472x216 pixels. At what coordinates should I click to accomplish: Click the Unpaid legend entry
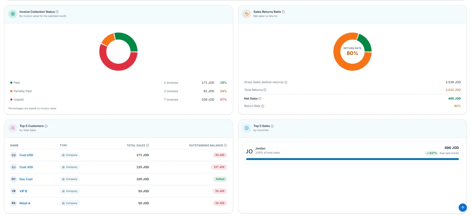click(17, 100)
